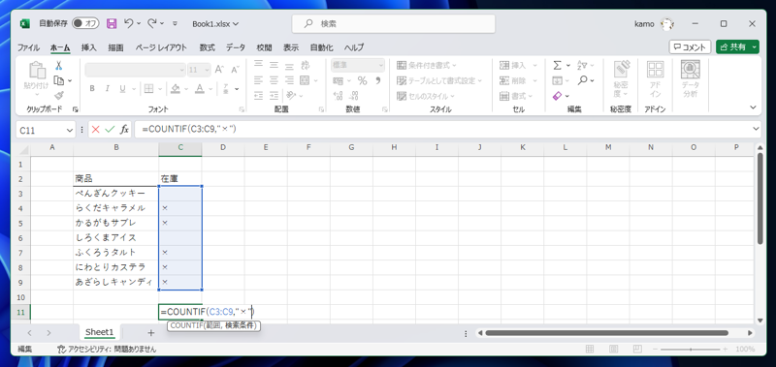Click in the formula bar text

click(x=189, y=130)
